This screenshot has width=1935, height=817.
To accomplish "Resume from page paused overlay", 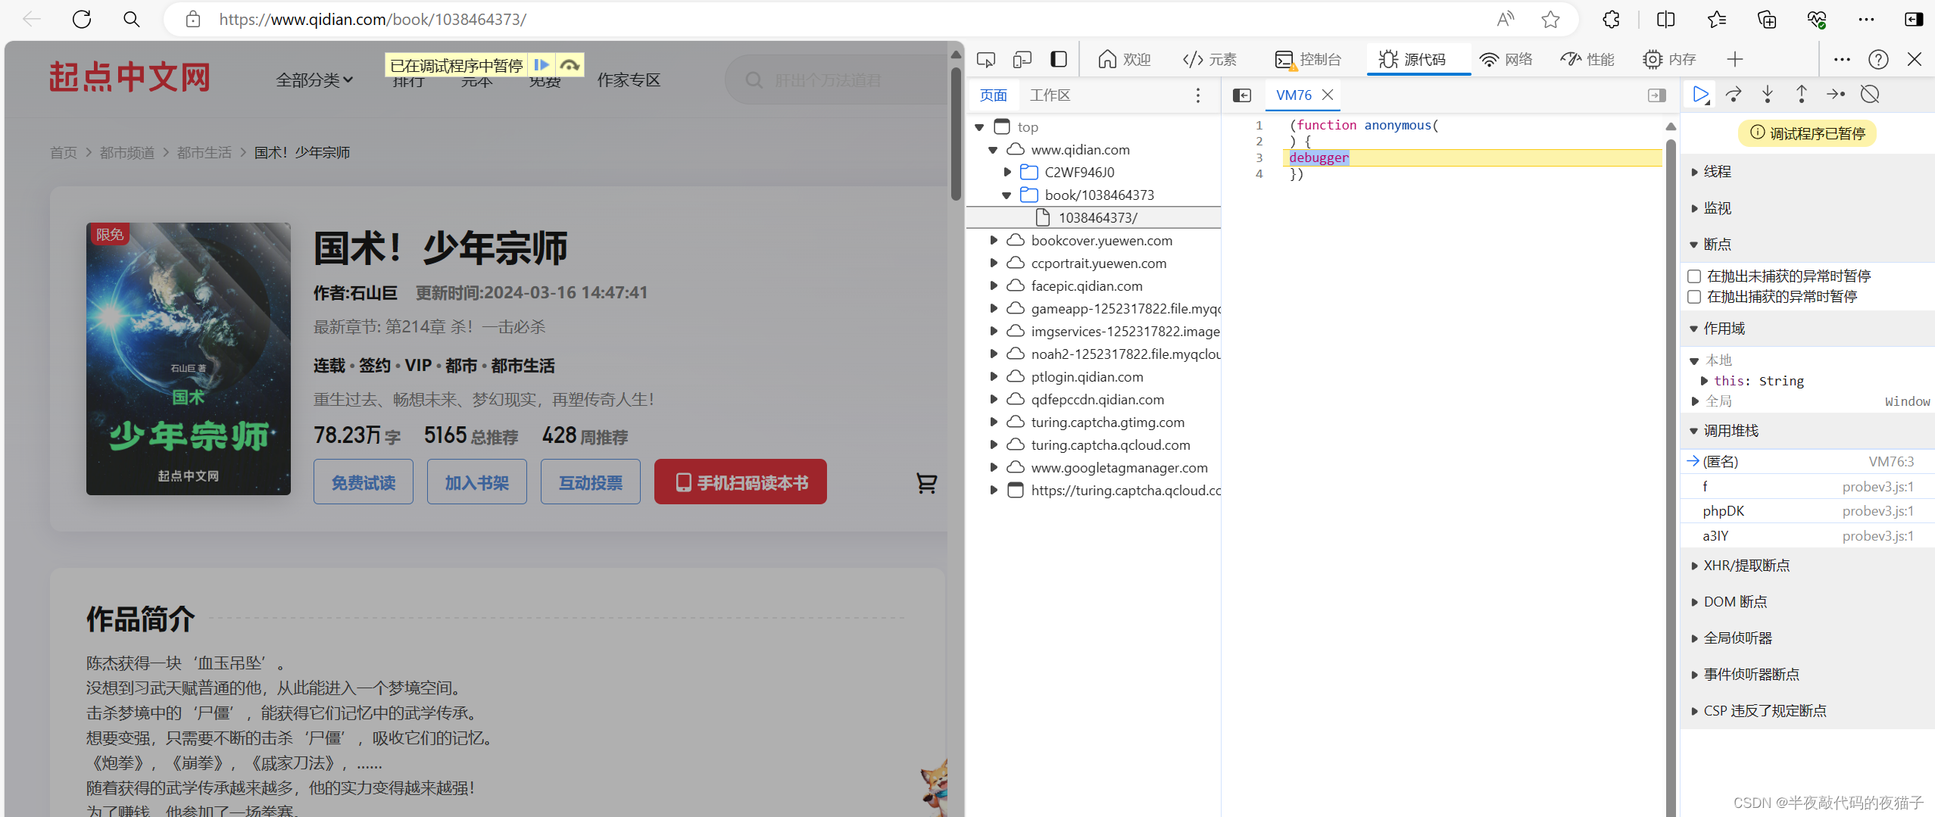I will pos(541,65).
